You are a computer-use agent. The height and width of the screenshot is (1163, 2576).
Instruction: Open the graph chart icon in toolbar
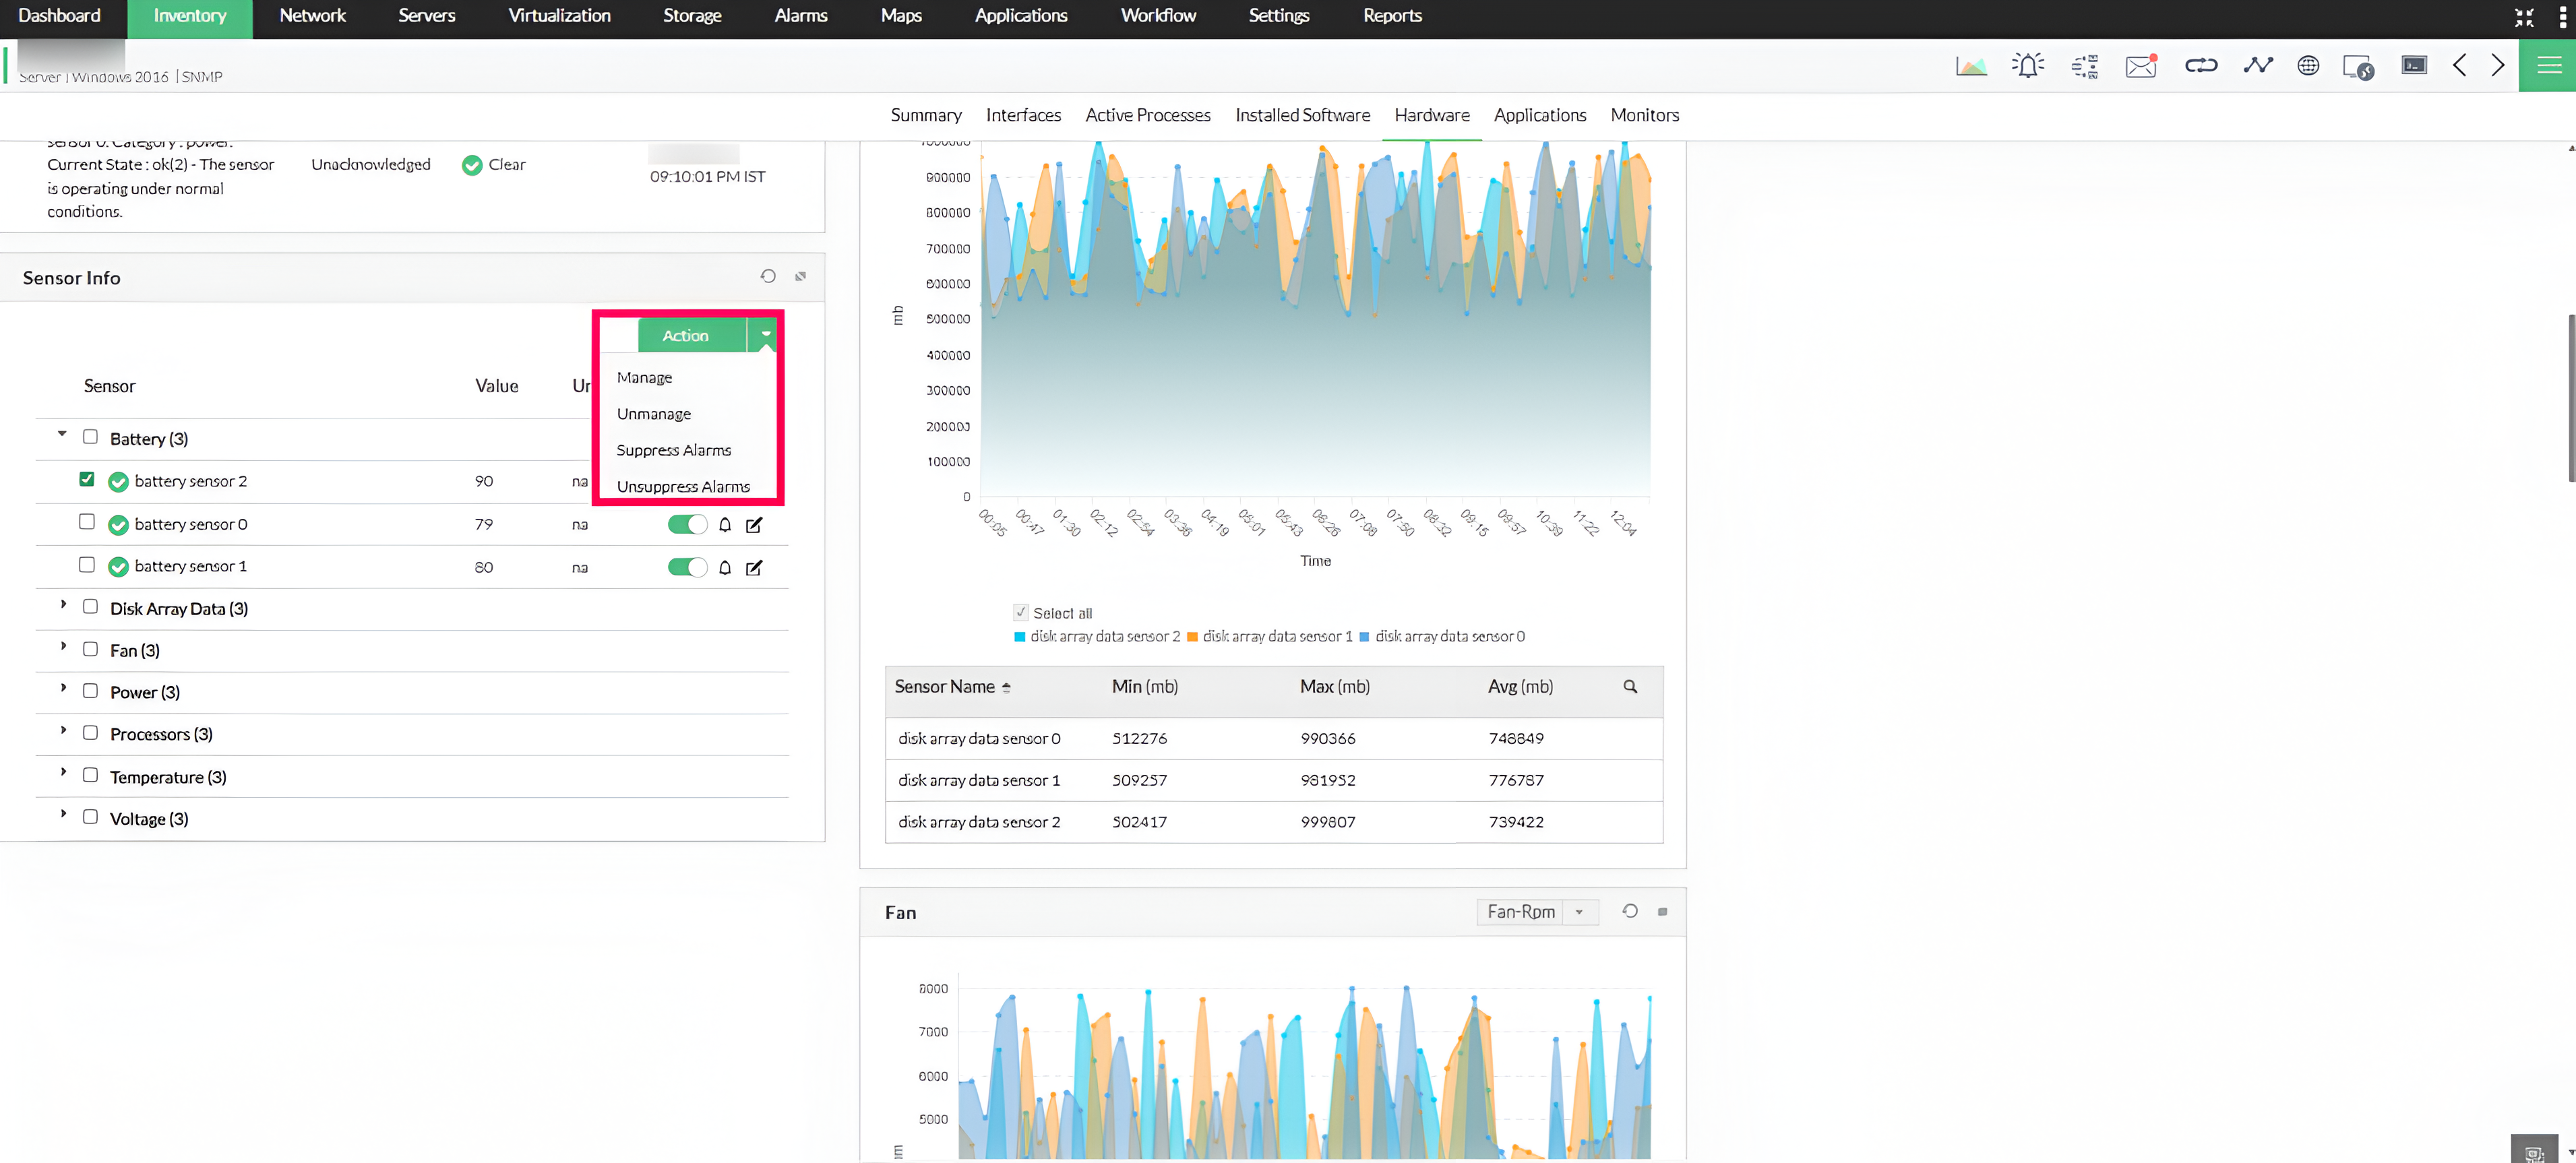(1971, 66)
